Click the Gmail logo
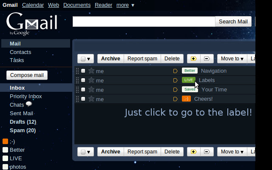272x170 pixels. (32, 24)
